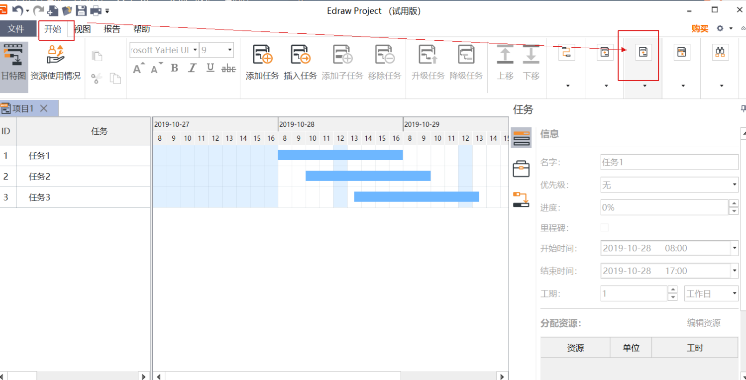Expand the 优先级 priority dropdown
Image resolution: width=746 pixels, height=380 pixels.
pyautogui.click(x=735, y=185)
